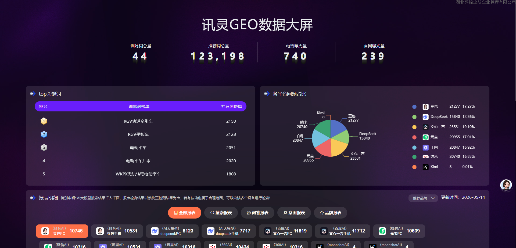This screenshot has width=516, height=248.
Task: Click the arrow icon beside 各平台问题占比
Action: (x=267, y=94)
